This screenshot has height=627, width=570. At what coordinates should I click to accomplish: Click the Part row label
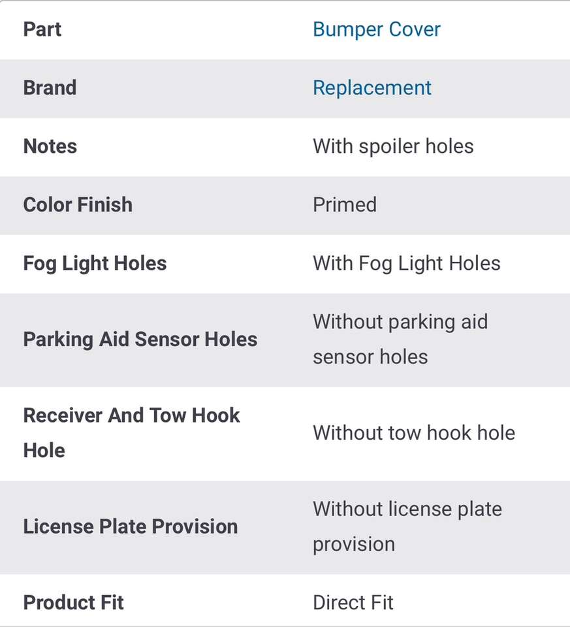click(42, 29)
